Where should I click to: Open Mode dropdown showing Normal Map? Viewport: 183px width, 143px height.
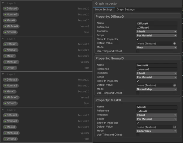click(x=157, y=89)
